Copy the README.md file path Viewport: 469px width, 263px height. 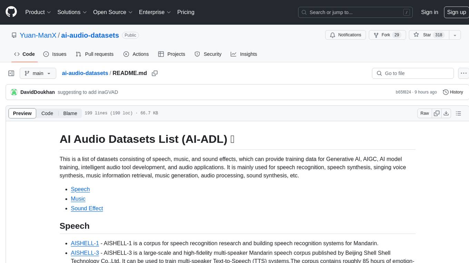155,73
